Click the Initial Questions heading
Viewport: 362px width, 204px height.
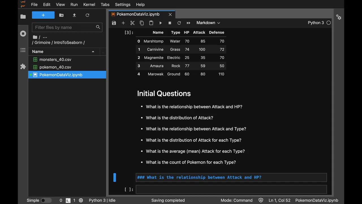164,93
